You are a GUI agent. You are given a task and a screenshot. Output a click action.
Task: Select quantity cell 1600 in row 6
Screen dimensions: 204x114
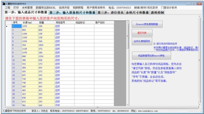click(x=47, y=45)
